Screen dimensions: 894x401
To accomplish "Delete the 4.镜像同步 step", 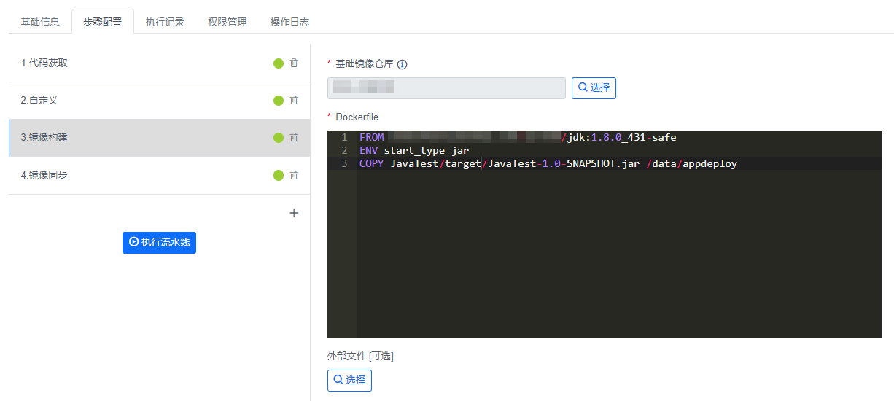I will [294, 175].
